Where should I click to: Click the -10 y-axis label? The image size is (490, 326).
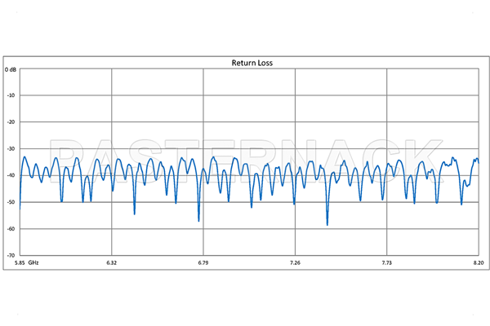pyautogui.click(x=11, y=96)
